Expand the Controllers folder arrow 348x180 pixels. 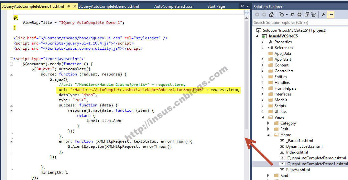coord(263,71)
